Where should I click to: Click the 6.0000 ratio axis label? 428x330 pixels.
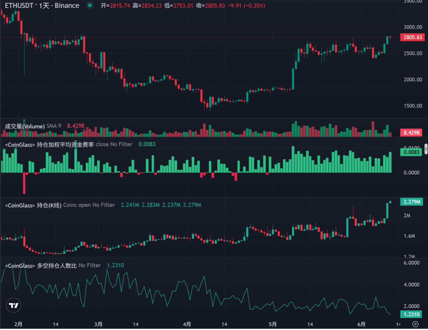point(411,263)
